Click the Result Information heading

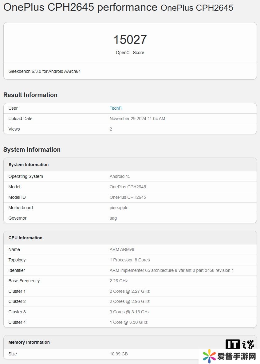(x=30, y=95)
